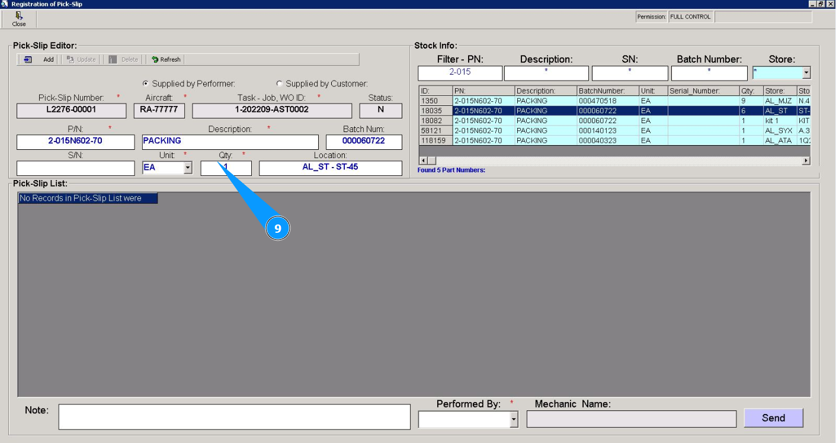This screenshot has width=836, height=443.
Task: Open the Performed By dropdown
Action: click(514, 420)
